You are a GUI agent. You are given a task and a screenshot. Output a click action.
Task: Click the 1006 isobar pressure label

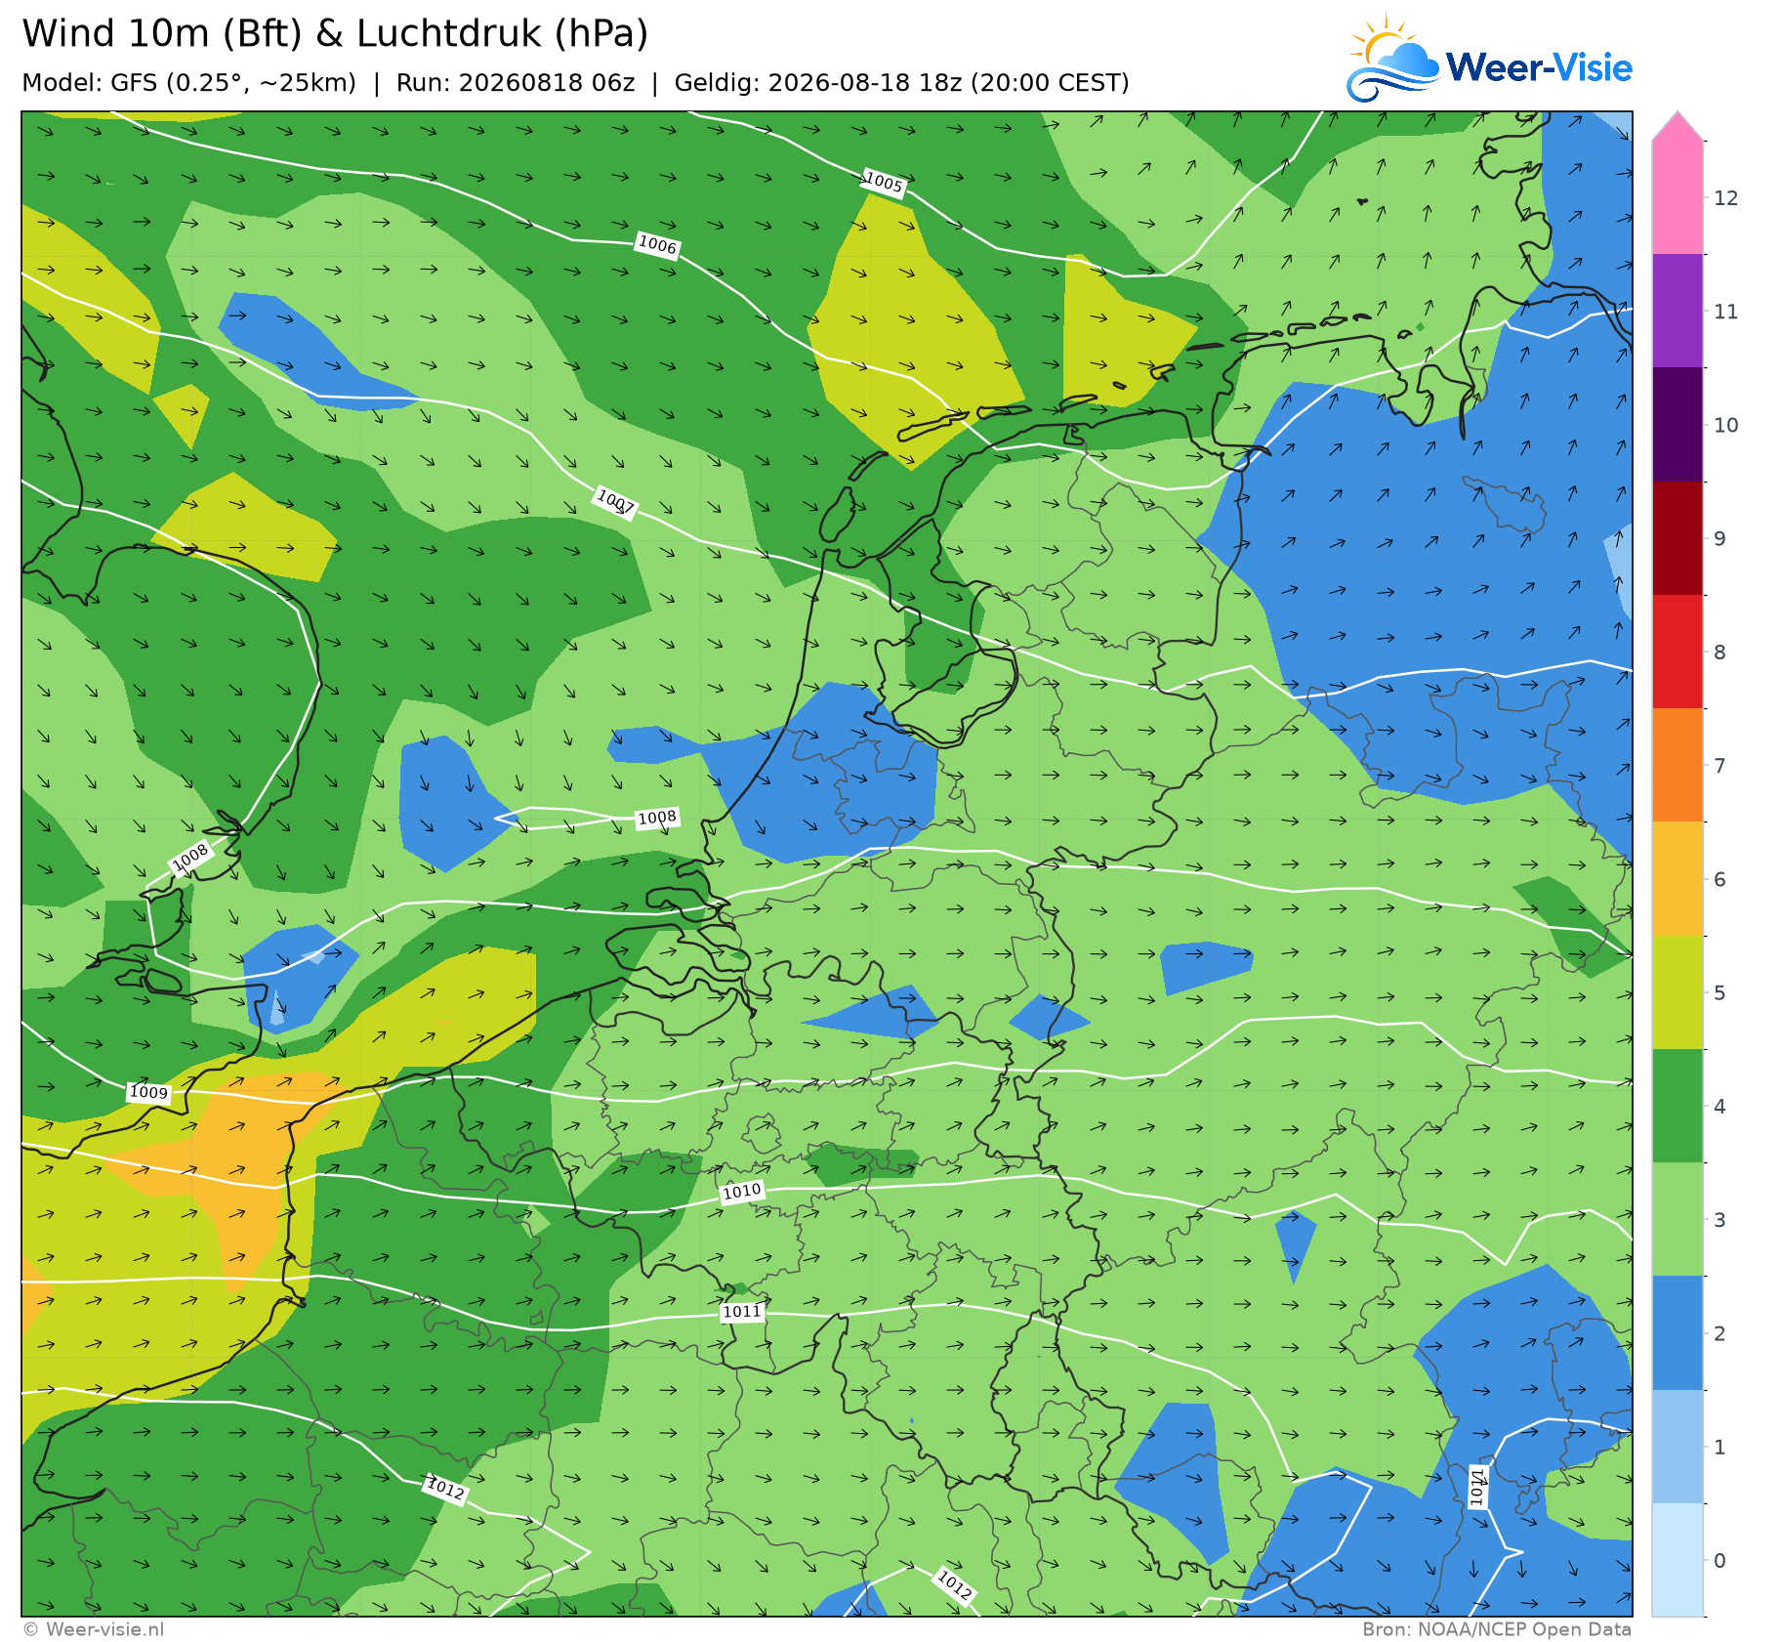point(657,245)
